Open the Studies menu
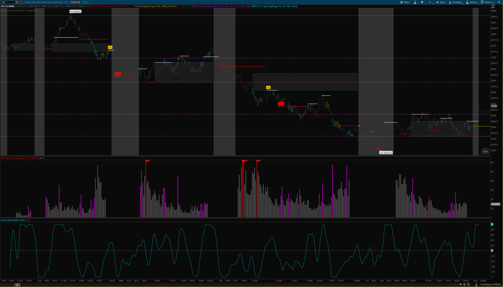503x287 pixels. (x=472, y=2)
